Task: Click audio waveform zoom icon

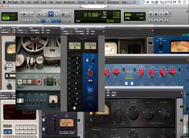Action: click(x=24, y=14)
